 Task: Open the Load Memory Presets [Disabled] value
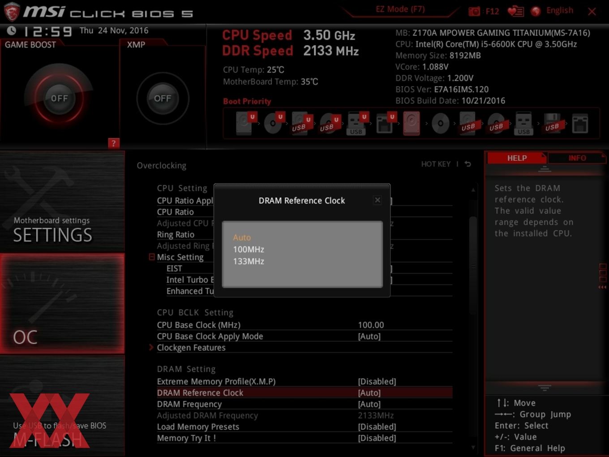point(377,427)
